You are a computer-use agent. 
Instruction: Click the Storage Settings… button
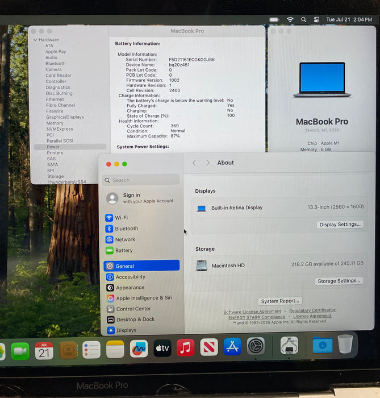tap(339, 281)
